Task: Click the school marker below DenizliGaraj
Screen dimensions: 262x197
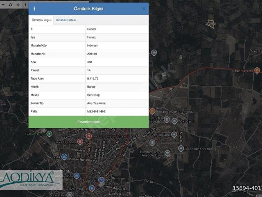Action: click(x=152, y=142)
